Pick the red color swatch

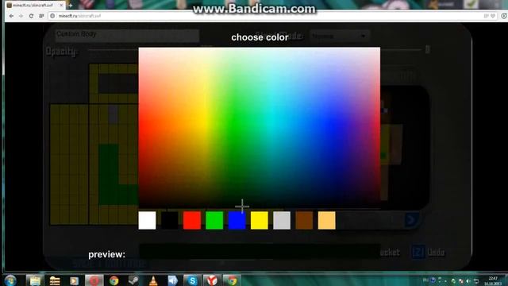pyautogui.click(x=192, y=221)
